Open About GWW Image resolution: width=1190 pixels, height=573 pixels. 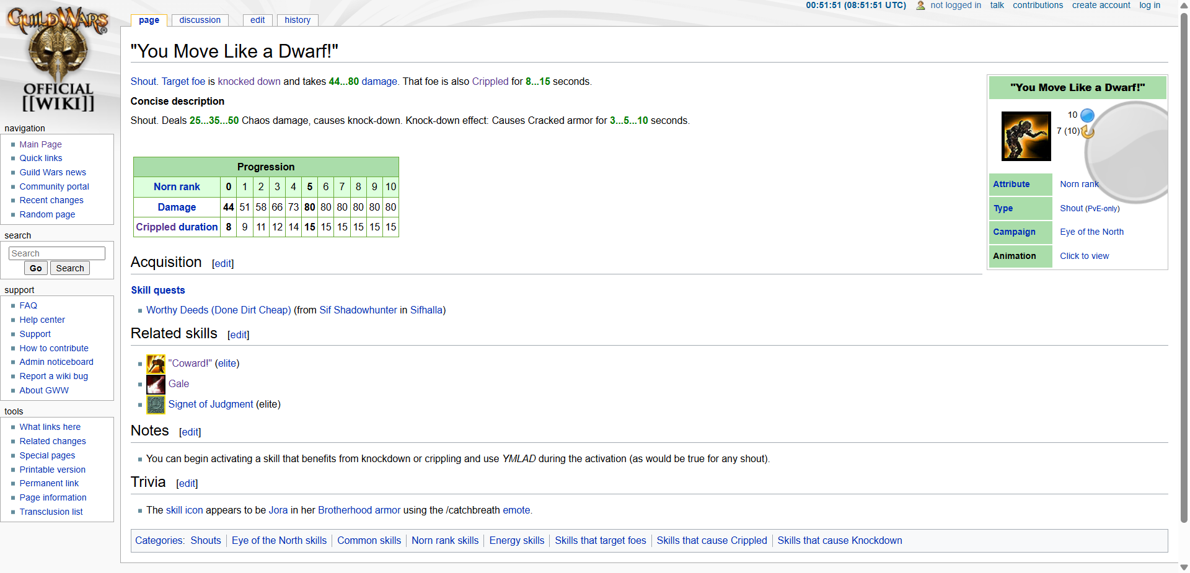(44, 390)
